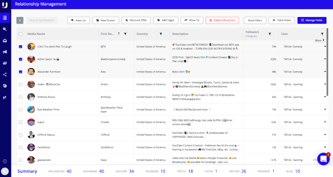This screenshot has height=177, width=333.
Task: Click the Search by Media Name field
Action: tap(42, 20)
